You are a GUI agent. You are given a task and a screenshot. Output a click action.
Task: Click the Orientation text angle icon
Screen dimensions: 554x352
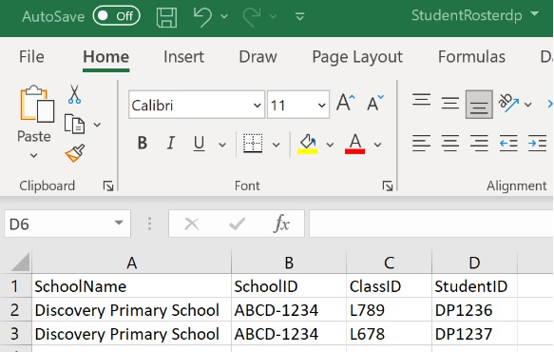tap(508, 103)
